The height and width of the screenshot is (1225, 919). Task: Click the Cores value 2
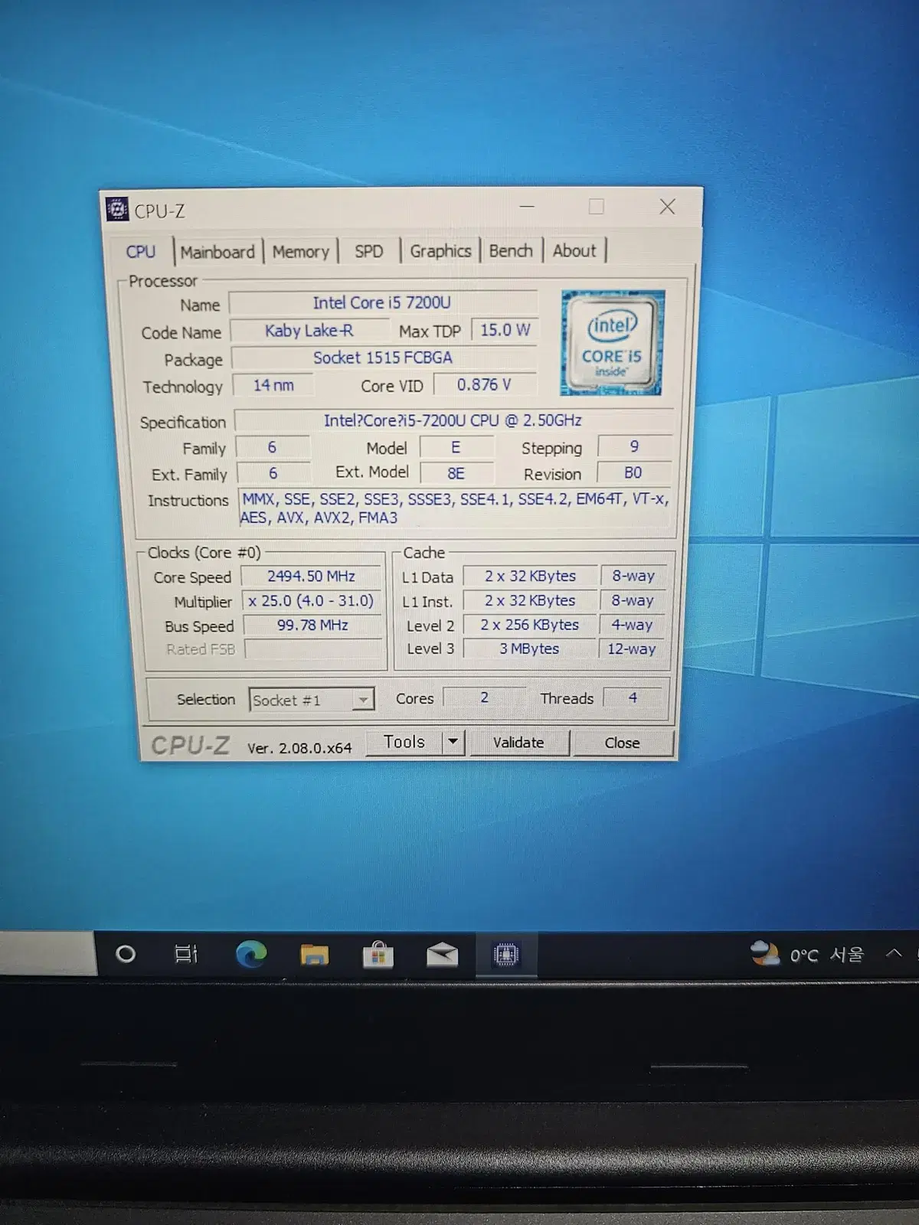tap(484, 697)
